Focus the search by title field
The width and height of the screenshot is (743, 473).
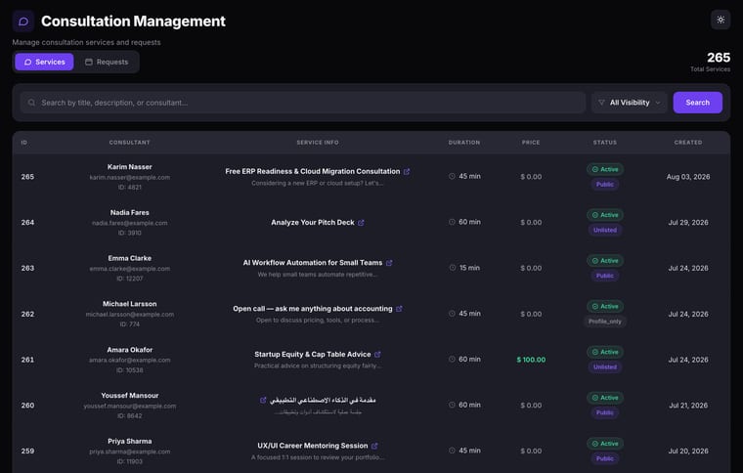coord(303,103)
